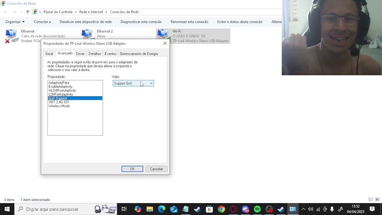Select EnableAdaptivity property
The width and height of the screenshot is (382, 215).
tap(75, 87)
